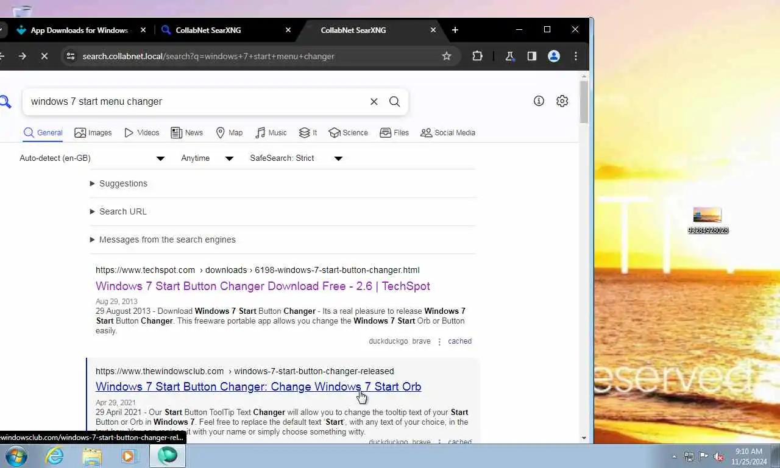Open Windows Media Player on taskbar
Viewport: 780px width, 468px height.
pyautogui.click(x=129, y=456)
